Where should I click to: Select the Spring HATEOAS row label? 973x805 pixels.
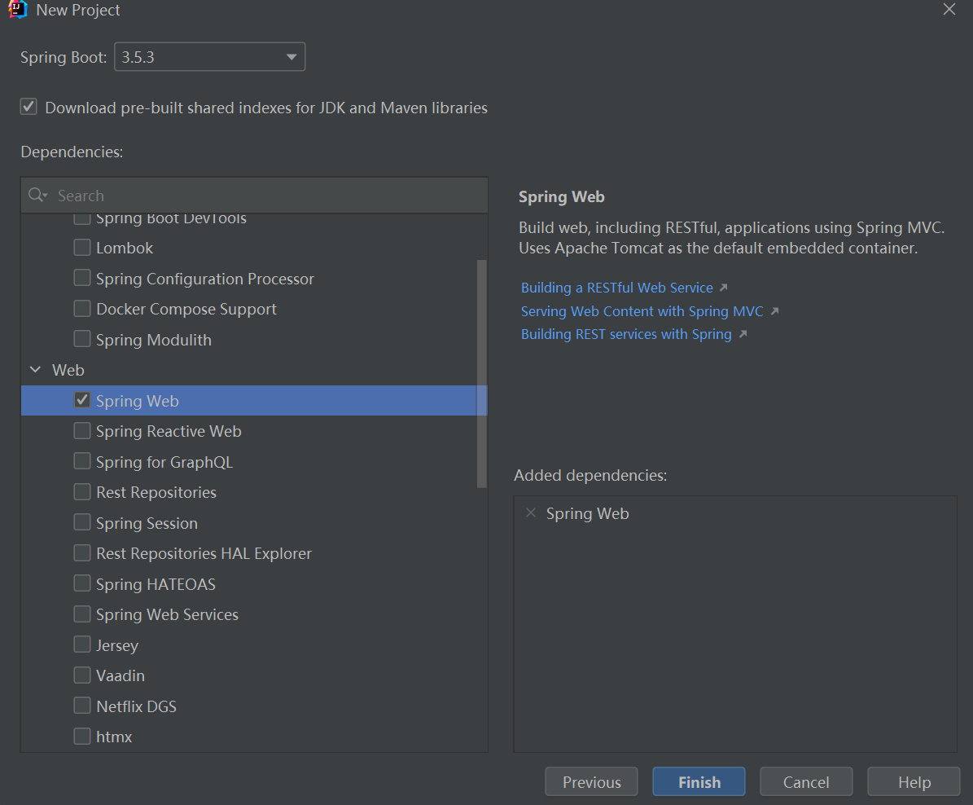(156, 584)
